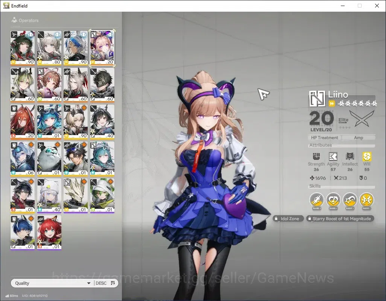Click the locked Starry Boost of 1st Magnitude talent

tap(340, 219)
